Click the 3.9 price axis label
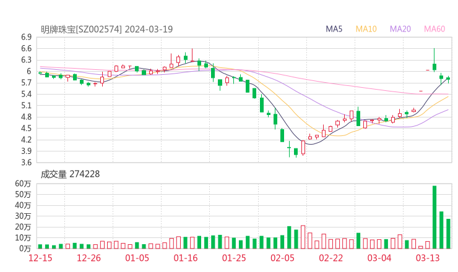Image resolution: width=458 pixels, height=272 pixels. pos(26,151)
